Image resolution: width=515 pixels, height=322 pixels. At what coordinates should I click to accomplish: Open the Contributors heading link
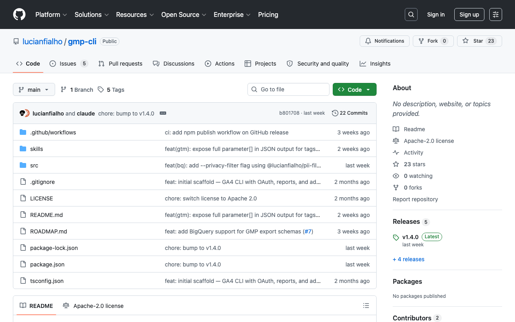(x=417, y=318)
